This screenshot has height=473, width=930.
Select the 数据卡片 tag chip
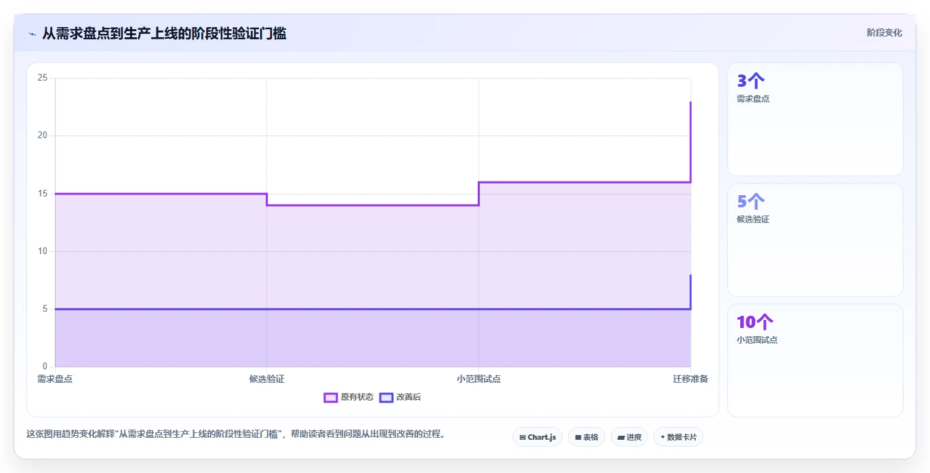[x=679, y=437]
